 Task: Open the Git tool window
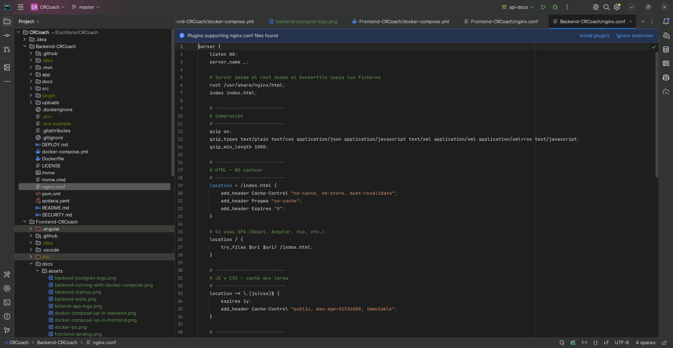7,330
